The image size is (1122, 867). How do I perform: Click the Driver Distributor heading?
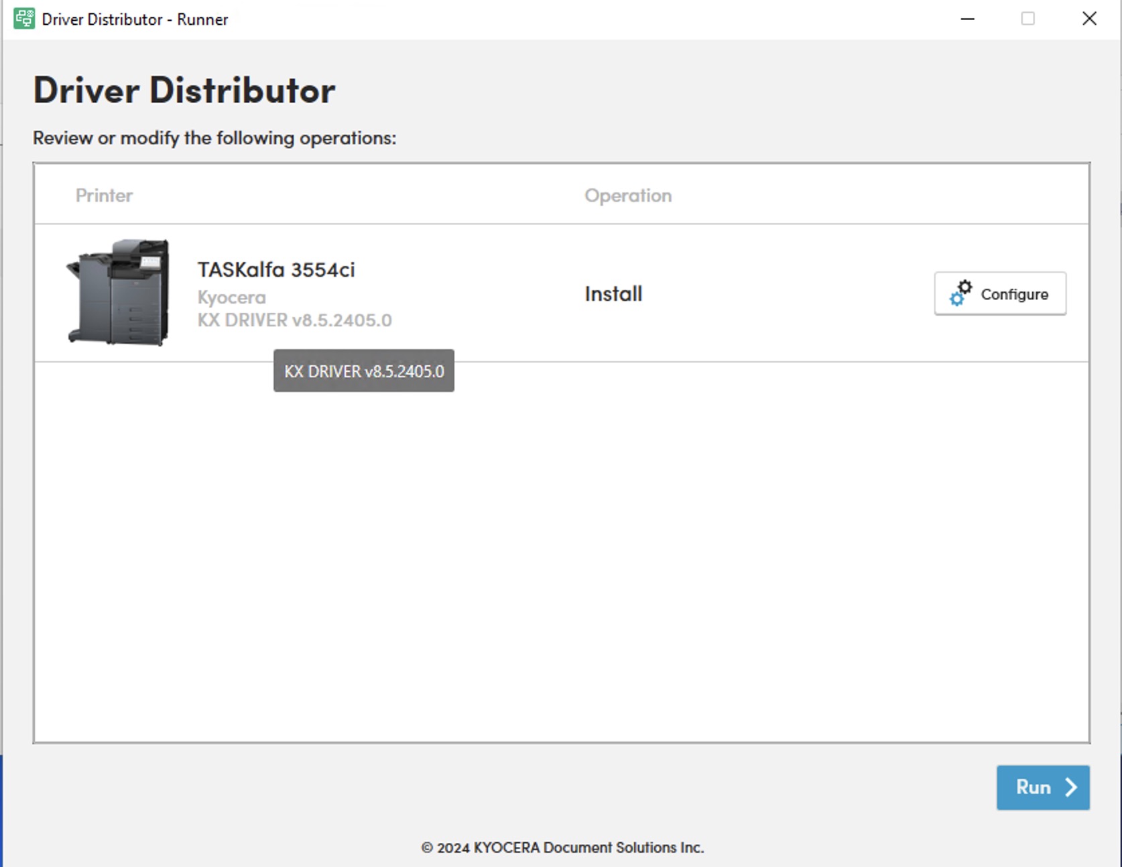(184, 90)
